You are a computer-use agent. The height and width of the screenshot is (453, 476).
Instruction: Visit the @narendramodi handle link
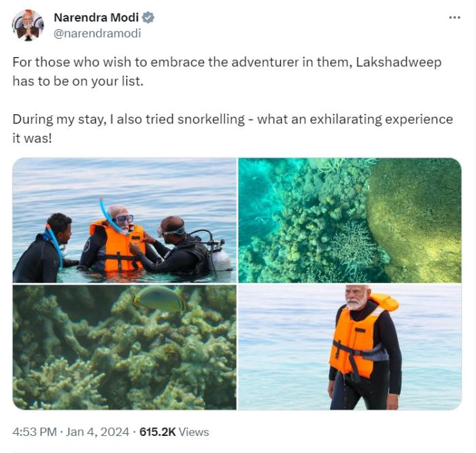97,33
